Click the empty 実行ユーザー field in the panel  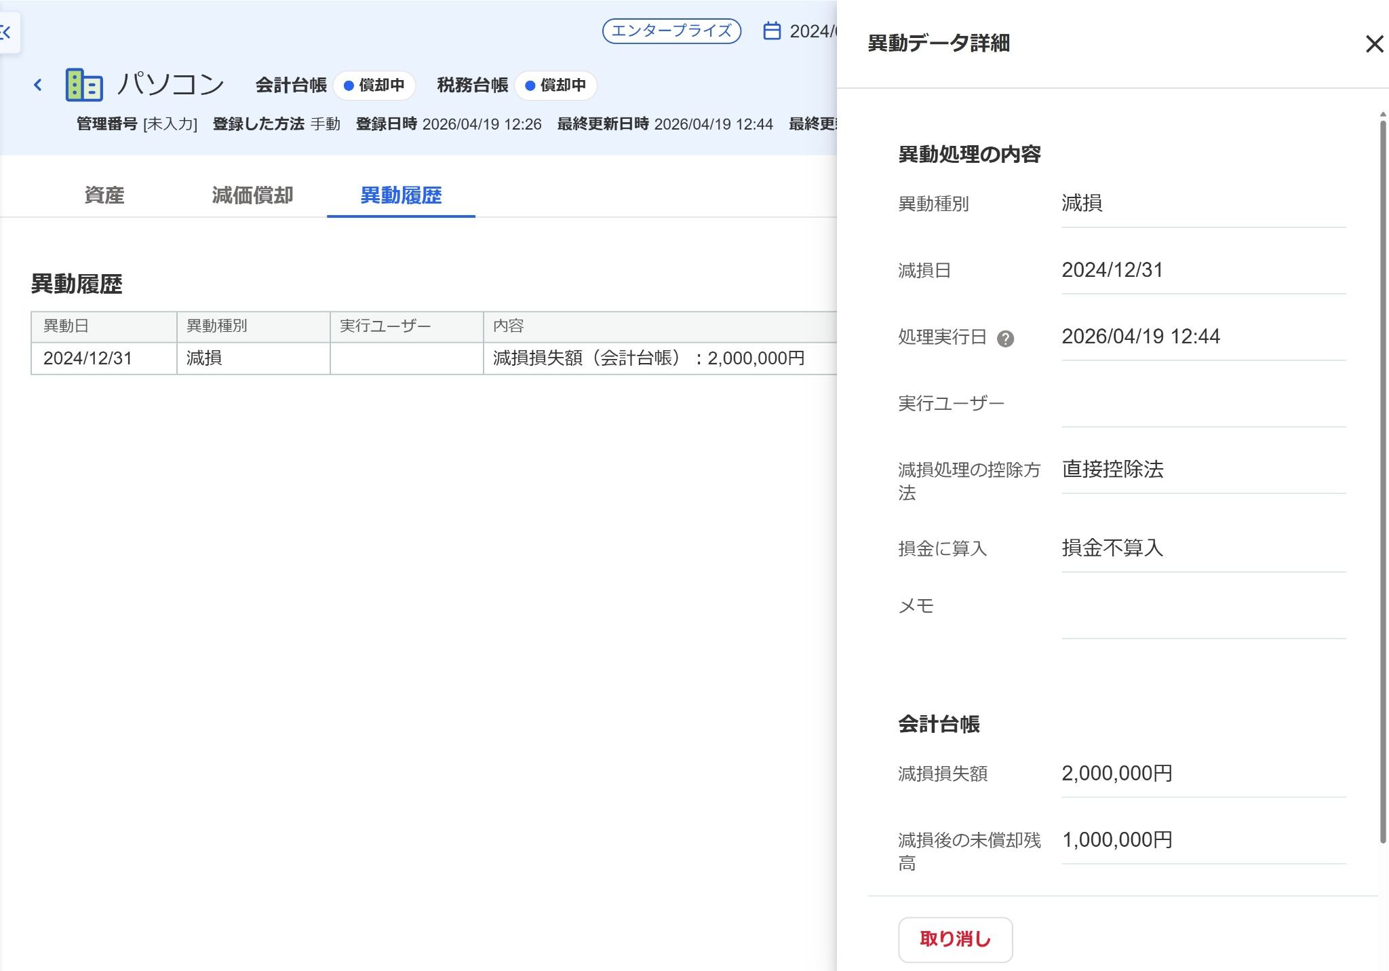(1203, 404)
